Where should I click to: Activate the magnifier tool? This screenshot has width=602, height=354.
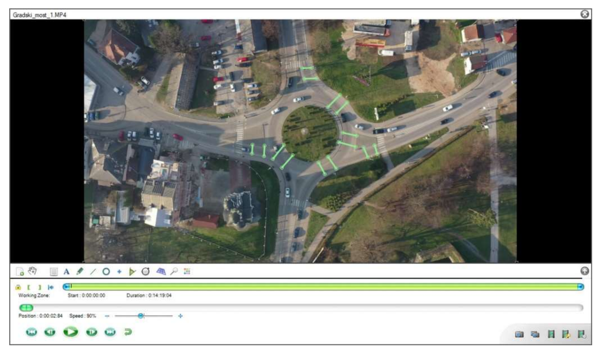tap(174, 271)
